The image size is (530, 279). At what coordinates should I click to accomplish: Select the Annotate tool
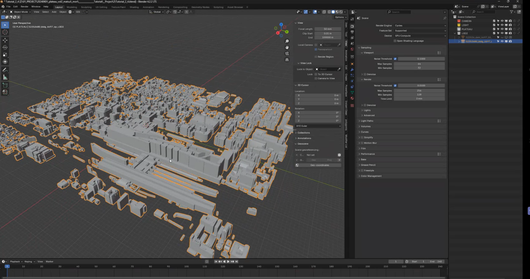tap(5, 70)
